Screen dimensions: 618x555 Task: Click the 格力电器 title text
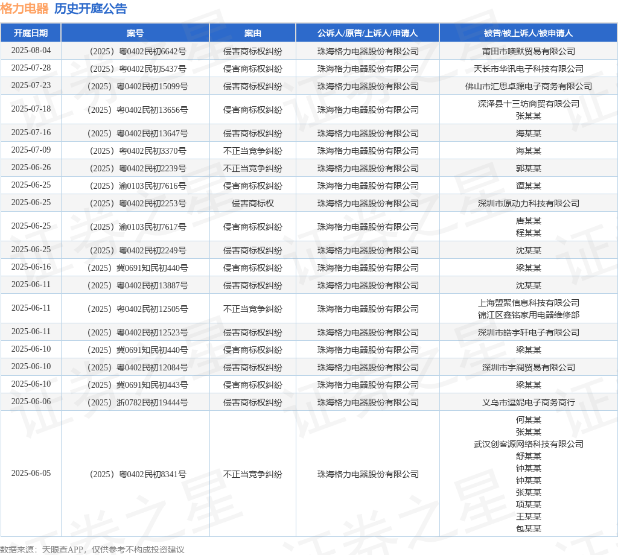pos(24,8)
